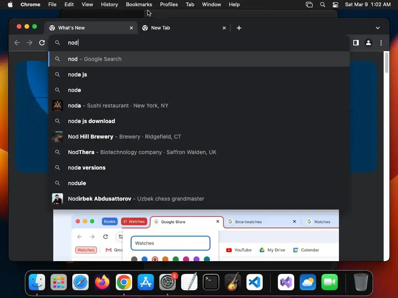Choose node versions suggestion
398x298 pixels.
pyautogui.click(x=199, y=168)
